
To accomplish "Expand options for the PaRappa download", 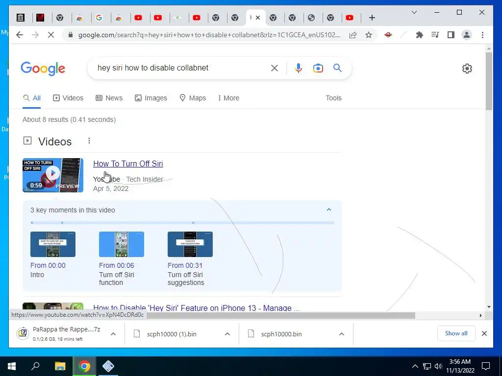I will (113, 334).
